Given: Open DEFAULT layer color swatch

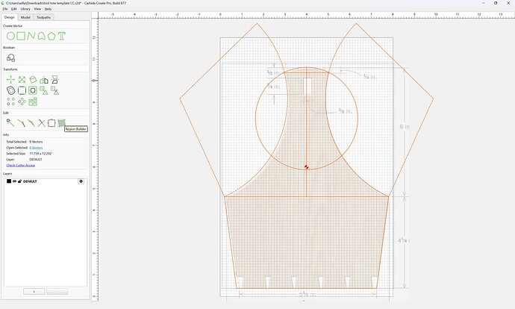Looking at the screenshot, I should click(9, 181).
